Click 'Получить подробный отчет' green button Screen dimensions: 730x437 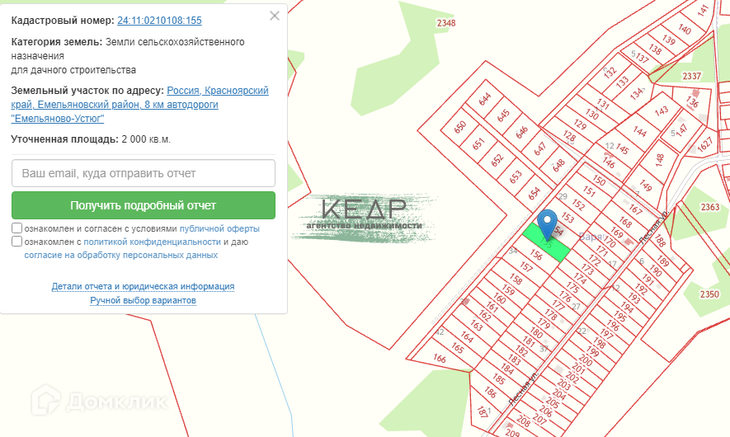coord(144,205)
